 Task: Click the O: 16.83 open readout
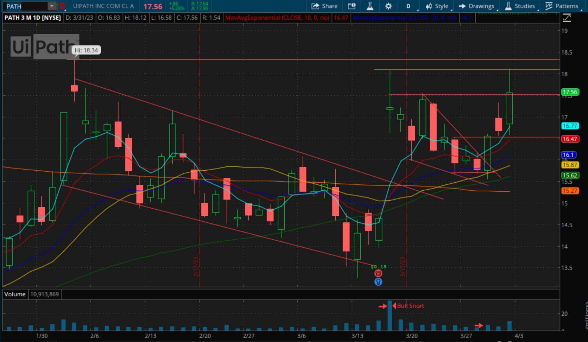pyautogui.click(x=109, y=18)
